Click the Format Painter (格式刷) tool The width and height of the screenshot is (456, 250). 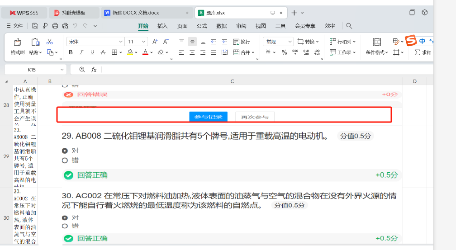pos(18,46)
